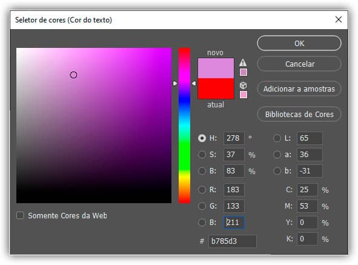Open Bibliotecas de Cores
Screen dimensions: 358x265
pos(299,114)
